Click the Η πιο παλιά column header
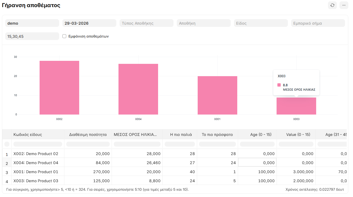 coord(181,135)
